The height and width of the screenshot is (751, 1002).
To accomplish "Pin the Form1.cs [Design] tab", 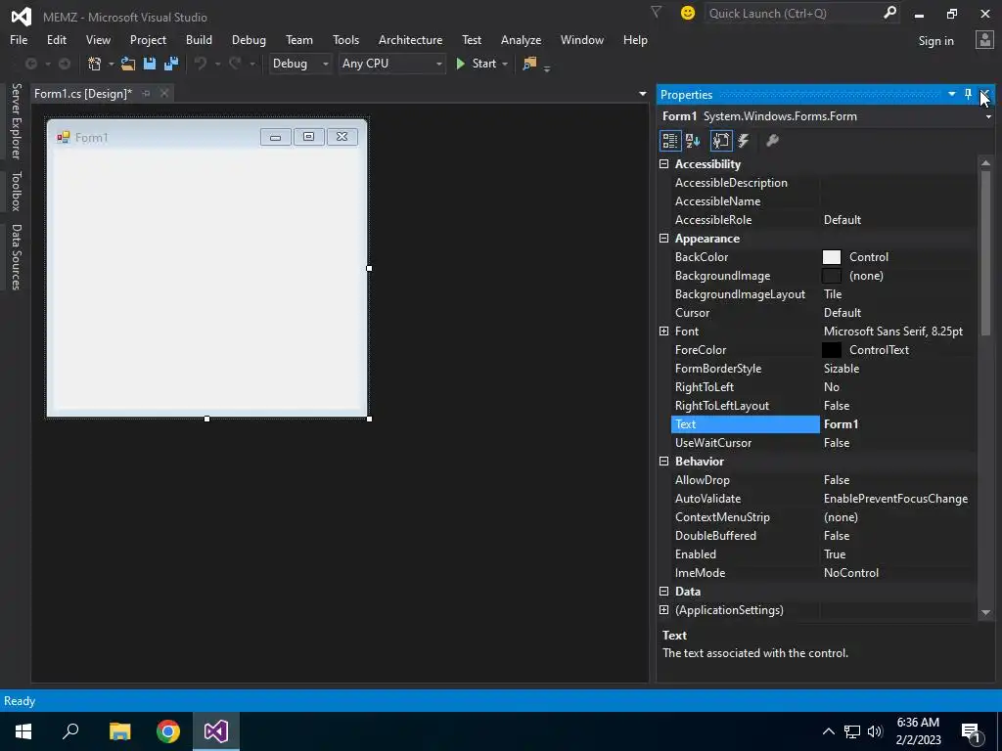I will (147, 94).
